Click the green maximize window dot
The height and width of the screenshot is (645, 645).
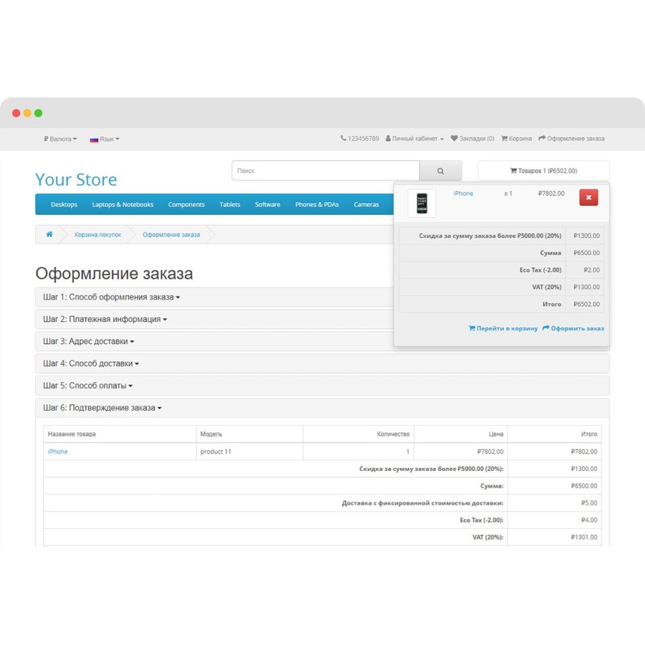point(38,113)
